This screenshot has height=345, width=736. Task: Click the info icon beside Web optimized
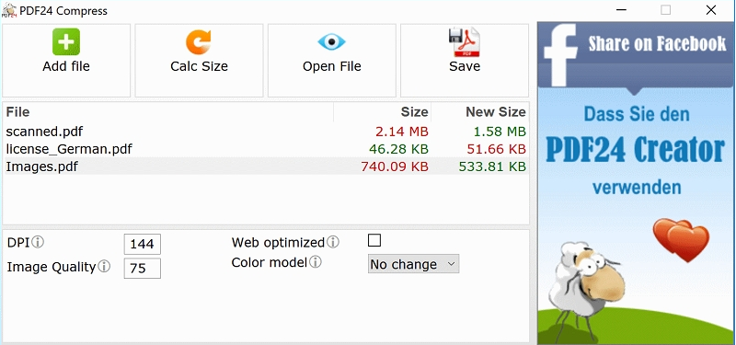[x=333, y=242]
